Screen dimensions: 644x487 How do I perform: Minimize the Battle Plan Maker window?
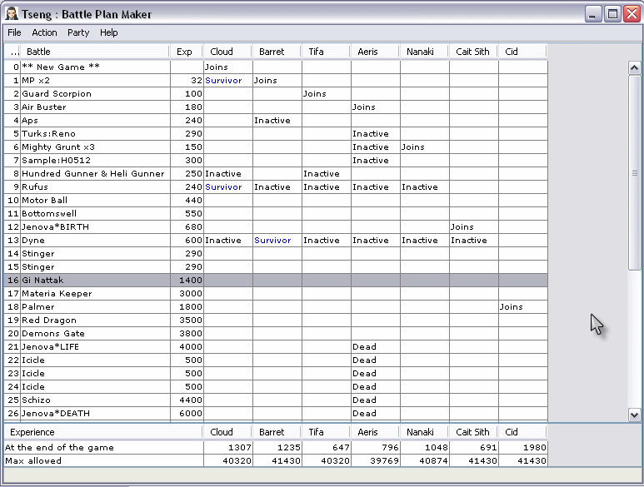[x=592, y=14]
